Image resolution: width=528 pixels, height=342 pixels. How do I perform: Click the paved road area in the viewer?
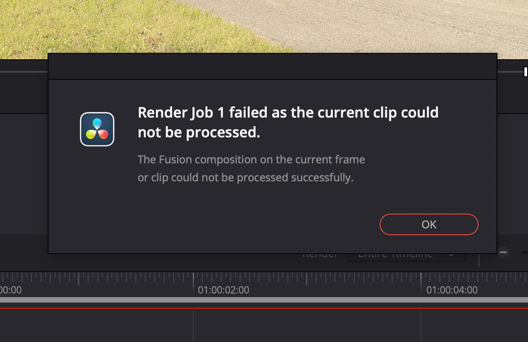pos(387,23)
